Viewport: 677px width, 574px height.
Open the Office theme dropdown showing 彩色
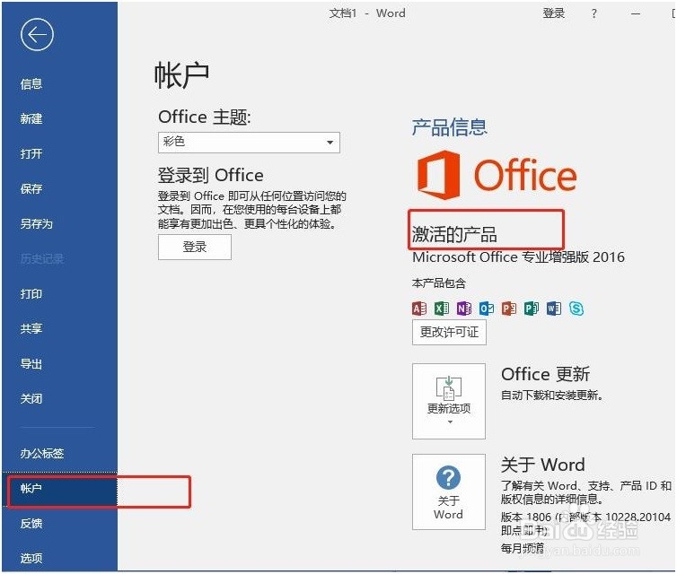click(249, 143)
